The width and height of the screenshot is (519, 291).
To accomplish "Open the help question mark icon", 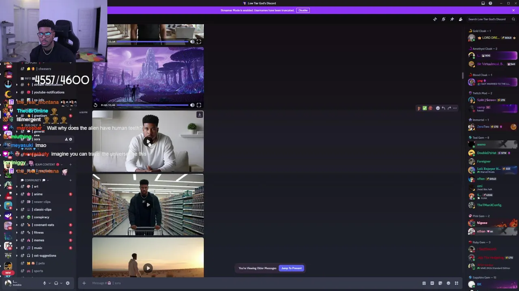I will tap(490, 3).
